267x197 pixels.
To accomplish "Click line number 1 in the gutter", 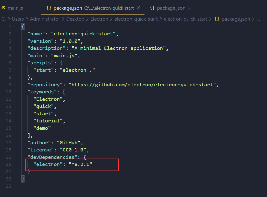I will [x=10, y=27].
